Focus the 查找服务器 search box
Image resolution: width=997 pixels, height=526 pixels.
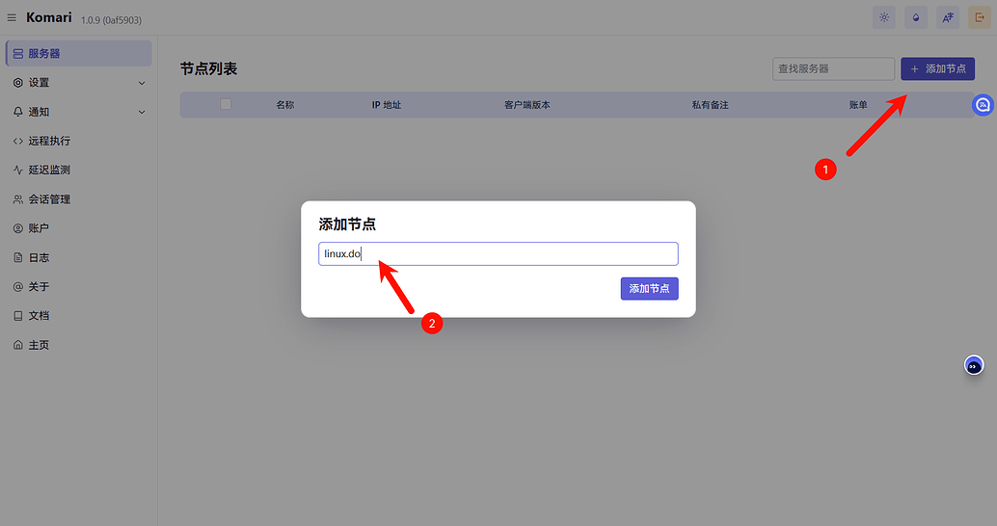[x=833, y=68]
